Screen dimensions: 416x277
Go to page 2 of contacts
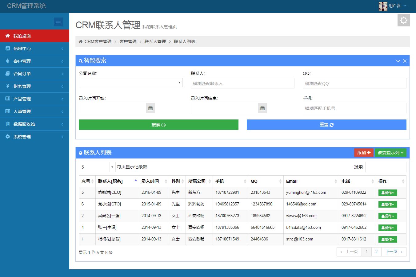click(376, 252)
